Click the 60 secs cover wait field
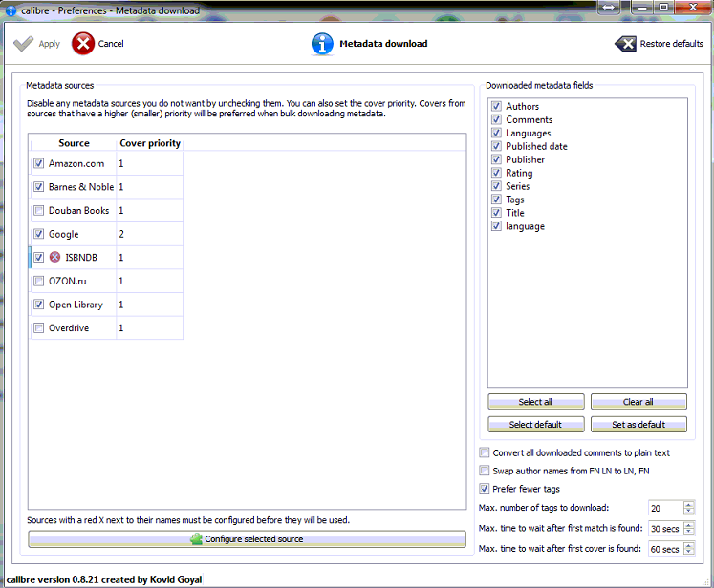Image resolution: width=714 pixels, height=588 pixels. click(666, 549)
